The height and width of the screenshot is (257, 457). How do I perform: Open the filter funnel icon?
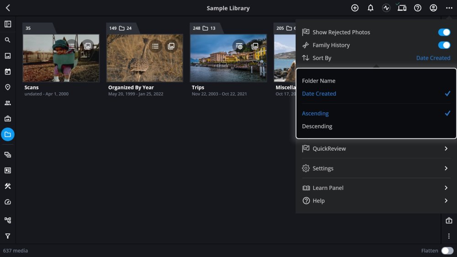tap(8, 236)
